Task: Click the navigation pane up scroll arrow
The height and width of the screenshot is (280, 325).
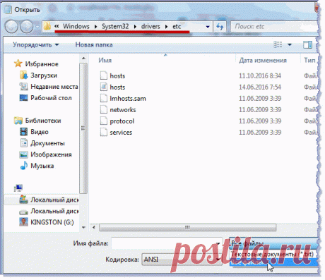Action: (x=83, y=59)
